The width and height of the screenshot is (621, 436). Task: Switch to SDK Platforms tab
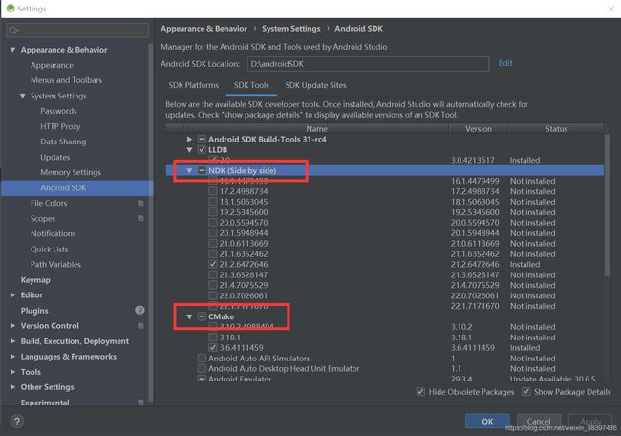pos(194,85)
